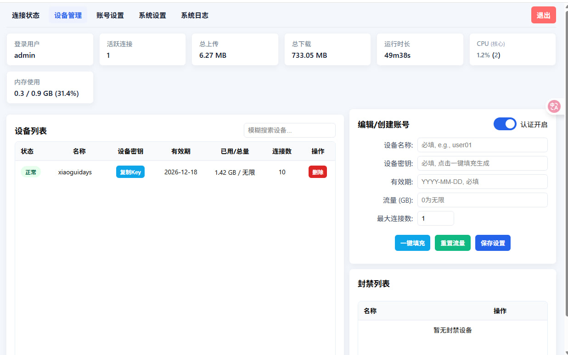Open the 系统设置 tab
The width and height of the screenshot is (568, 355).
coord(152,15)
